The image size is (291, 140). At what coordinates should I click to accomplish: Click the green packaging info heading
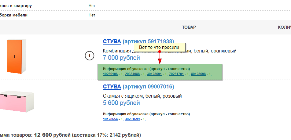tap(146, 69)
